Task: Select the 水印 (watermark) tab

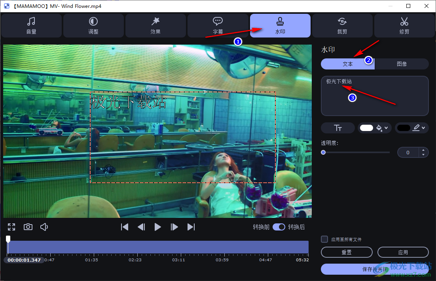Action: pos(280,26)
